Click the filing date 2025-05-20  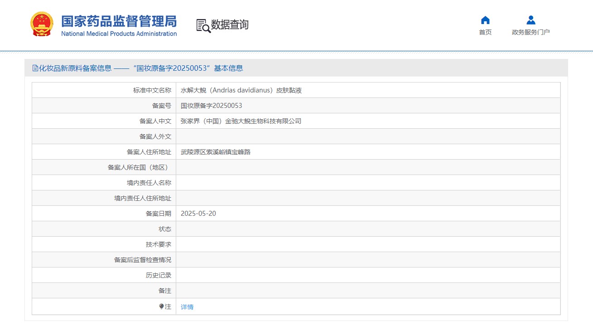pos(198,214)
